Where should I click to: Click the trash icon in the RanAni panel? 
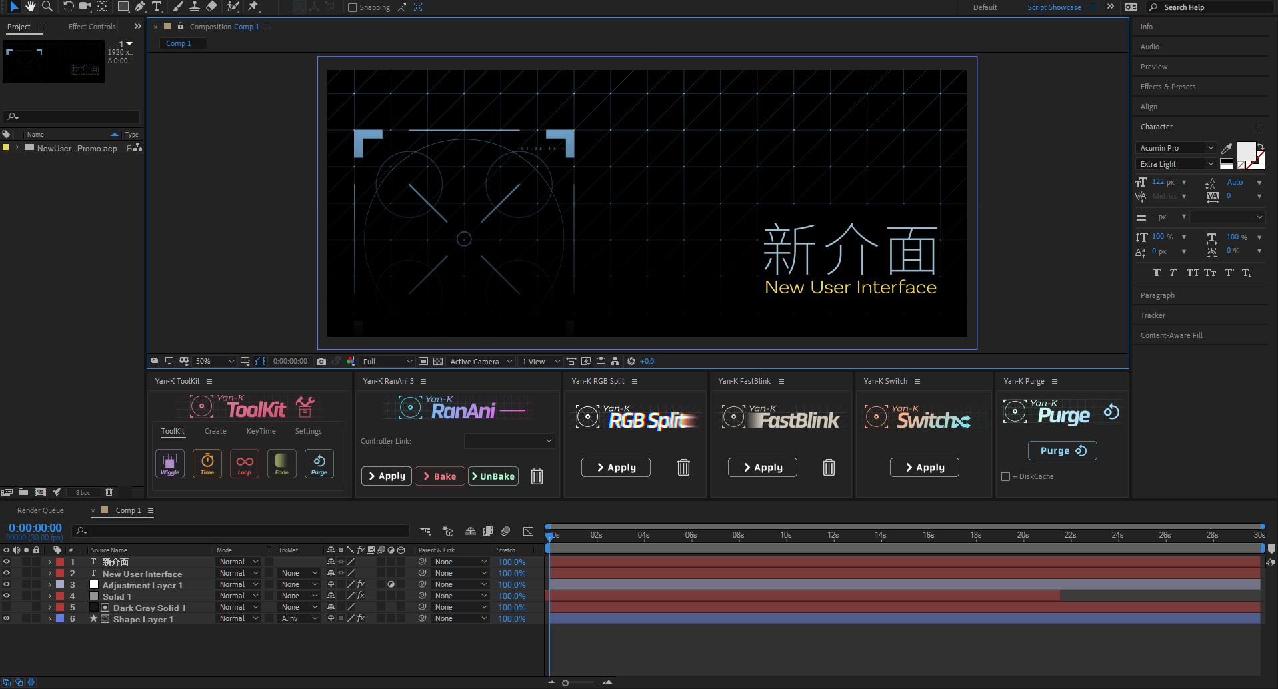tap(537, 476)
